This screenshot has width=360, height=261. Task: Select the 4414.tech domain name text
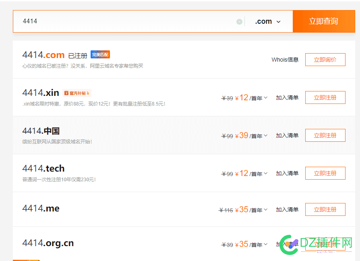point(43,168)
